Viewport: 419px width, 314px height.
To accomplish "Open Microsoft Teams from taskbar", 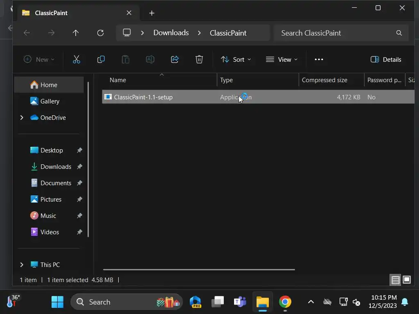I will point(240,302).
